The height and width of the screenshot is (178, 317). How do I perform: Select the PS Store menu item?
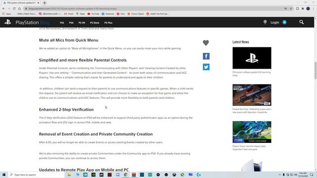(95, 23)
